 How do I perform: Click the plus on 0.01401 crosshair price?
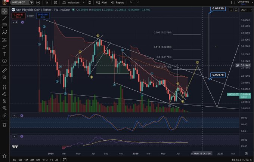(237, 65)
